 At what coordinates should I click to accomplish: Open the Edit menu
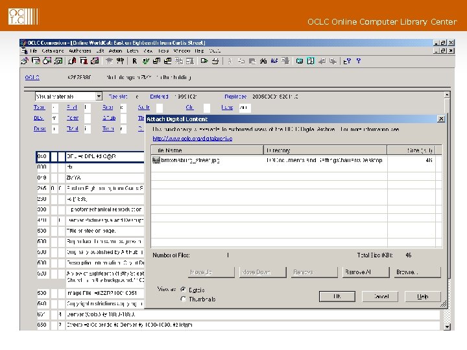coord(100,51)
